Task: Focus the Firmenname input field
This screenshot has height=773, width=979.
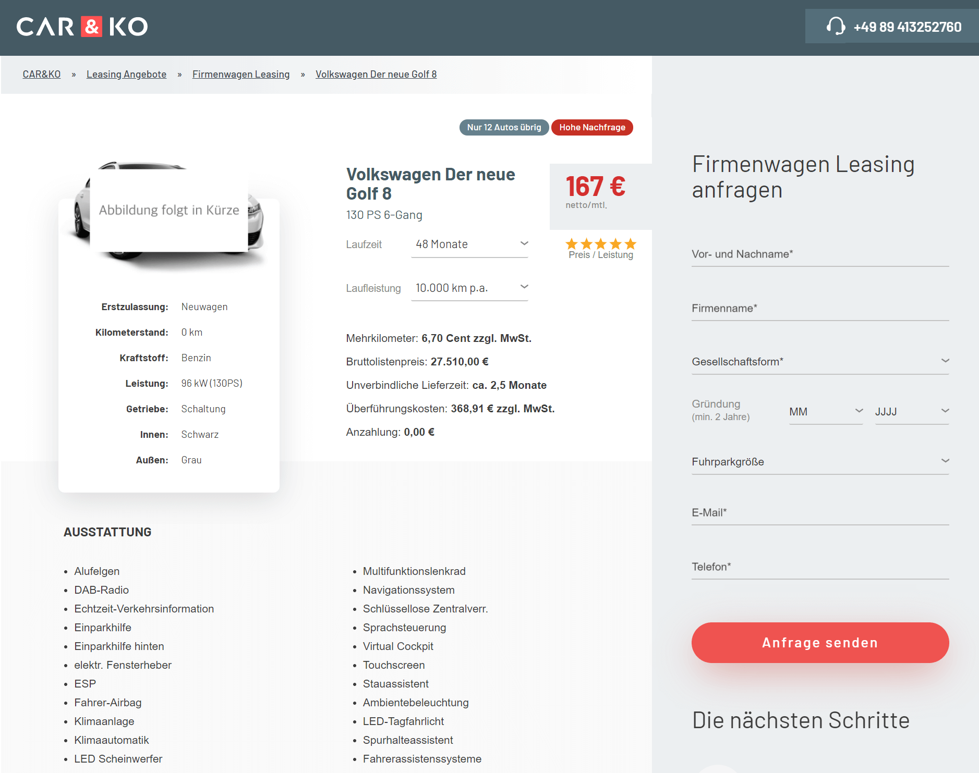Action: point(820,308)
